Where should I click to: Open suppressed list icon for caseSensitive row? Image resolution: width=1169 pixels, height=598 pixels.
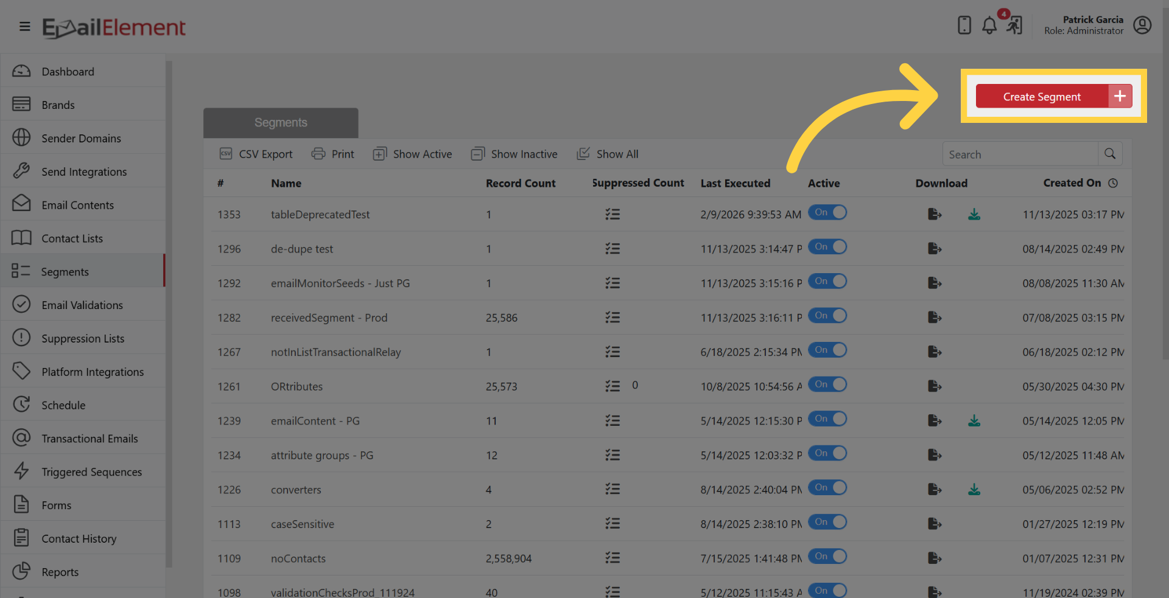tap(613, 524)
